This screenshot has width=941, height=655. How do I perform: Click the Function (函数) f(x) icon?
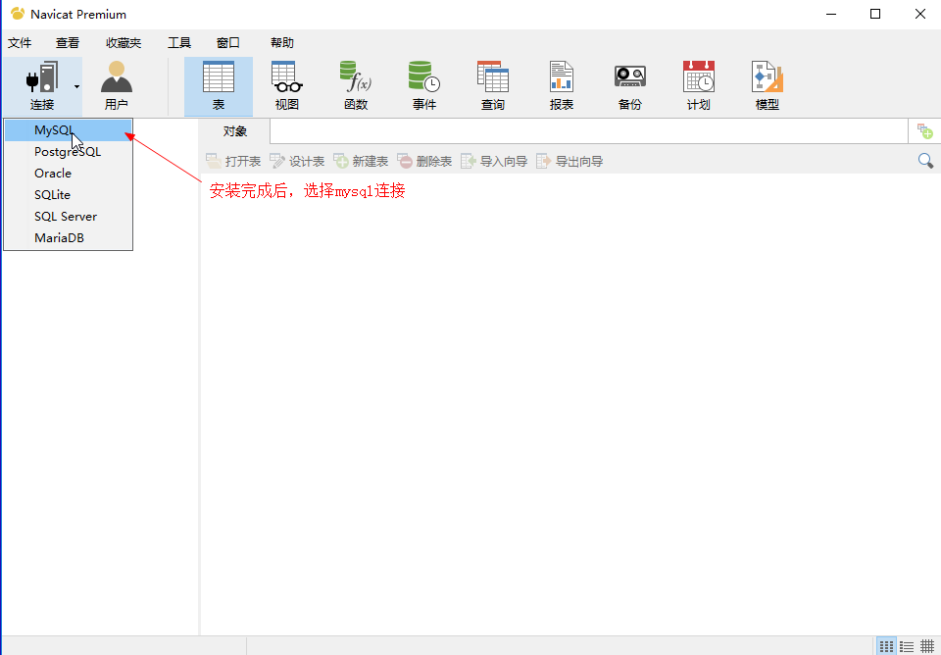pyautogui.click(x=355, y=85)
